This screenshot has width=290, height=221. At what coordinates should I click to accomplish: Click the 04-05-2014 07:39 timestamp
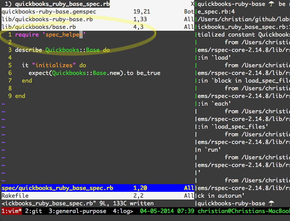point(167,211)
